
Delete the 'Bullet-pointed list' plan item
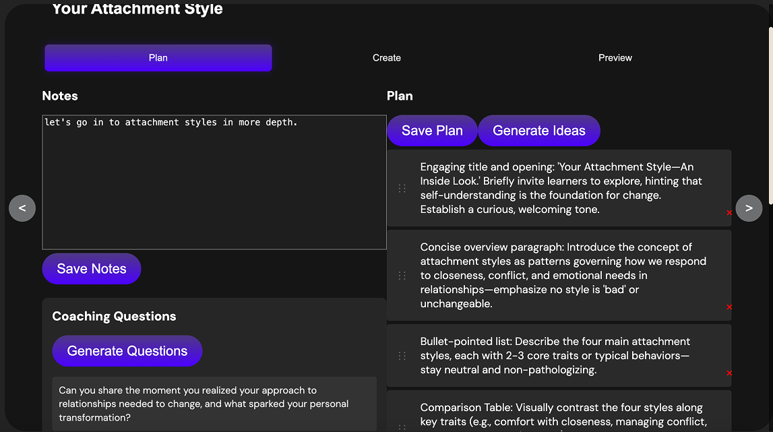coord(729,373)
